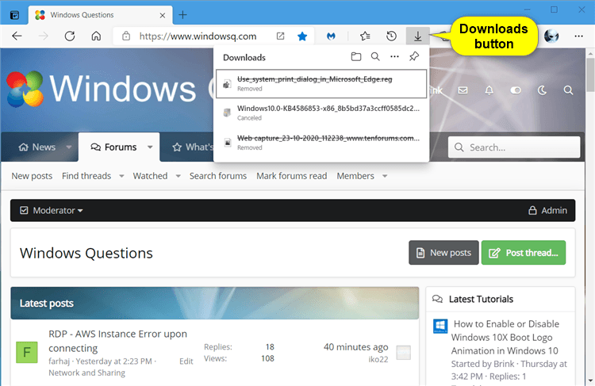This screenshot has width=595, height=386.
Task: Open Windows 10X Boot Logo Animation tutorial
Action: point(505,338)
